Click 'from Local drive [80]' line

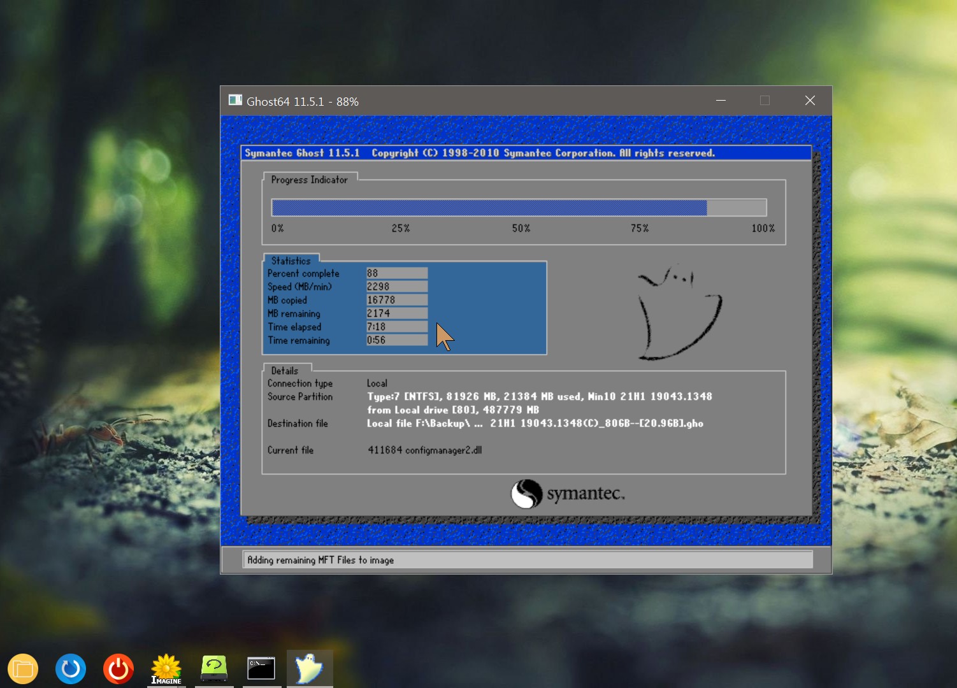(453, 410)
